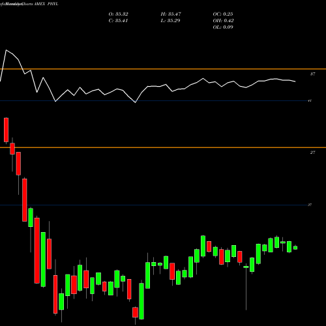Click the high price text "H: 35.47"
Viewport: 326px width, 326px height.
(x=171, y=14)
